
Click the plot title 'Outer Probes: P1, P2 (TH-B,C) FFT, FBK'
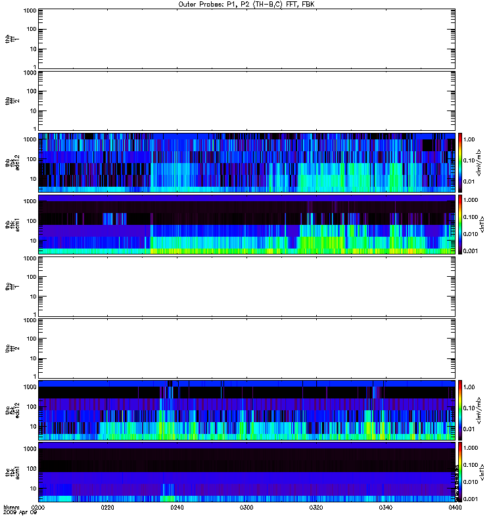(x=246, y=5)
